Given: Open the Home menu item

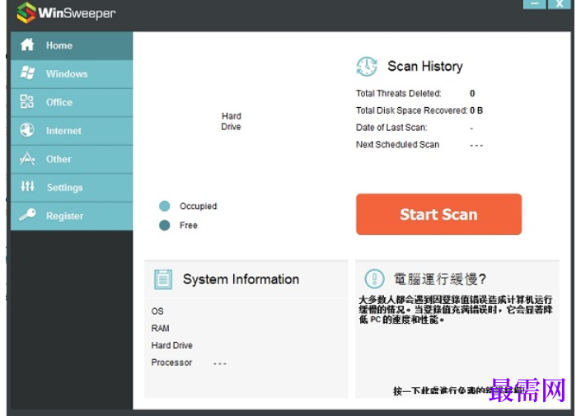Looking at the screenshot, I should [72, 45].
